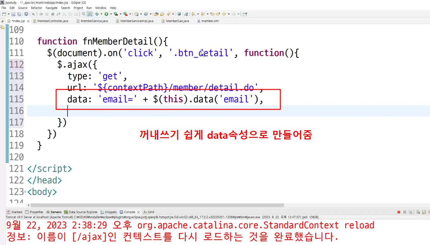Open the Terminal toolbar icon
Screen dimensions: 430x245
26,14
